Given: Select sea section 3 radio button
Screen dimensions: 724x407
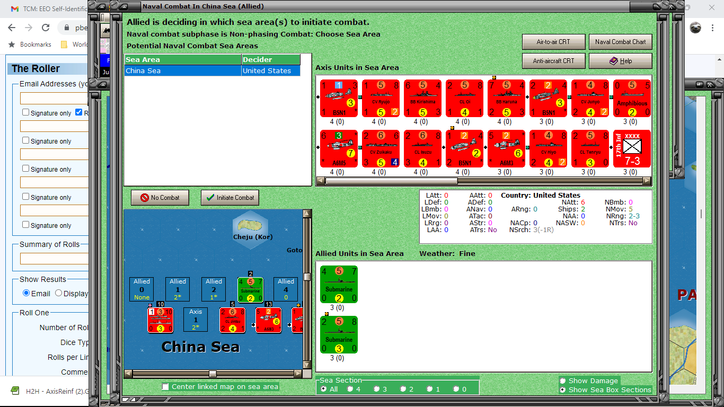Looking at the screenshot, I should [x=377, y=389].
